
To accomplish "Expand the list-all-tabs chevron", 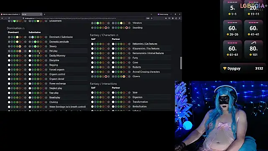I will (151, 14).
